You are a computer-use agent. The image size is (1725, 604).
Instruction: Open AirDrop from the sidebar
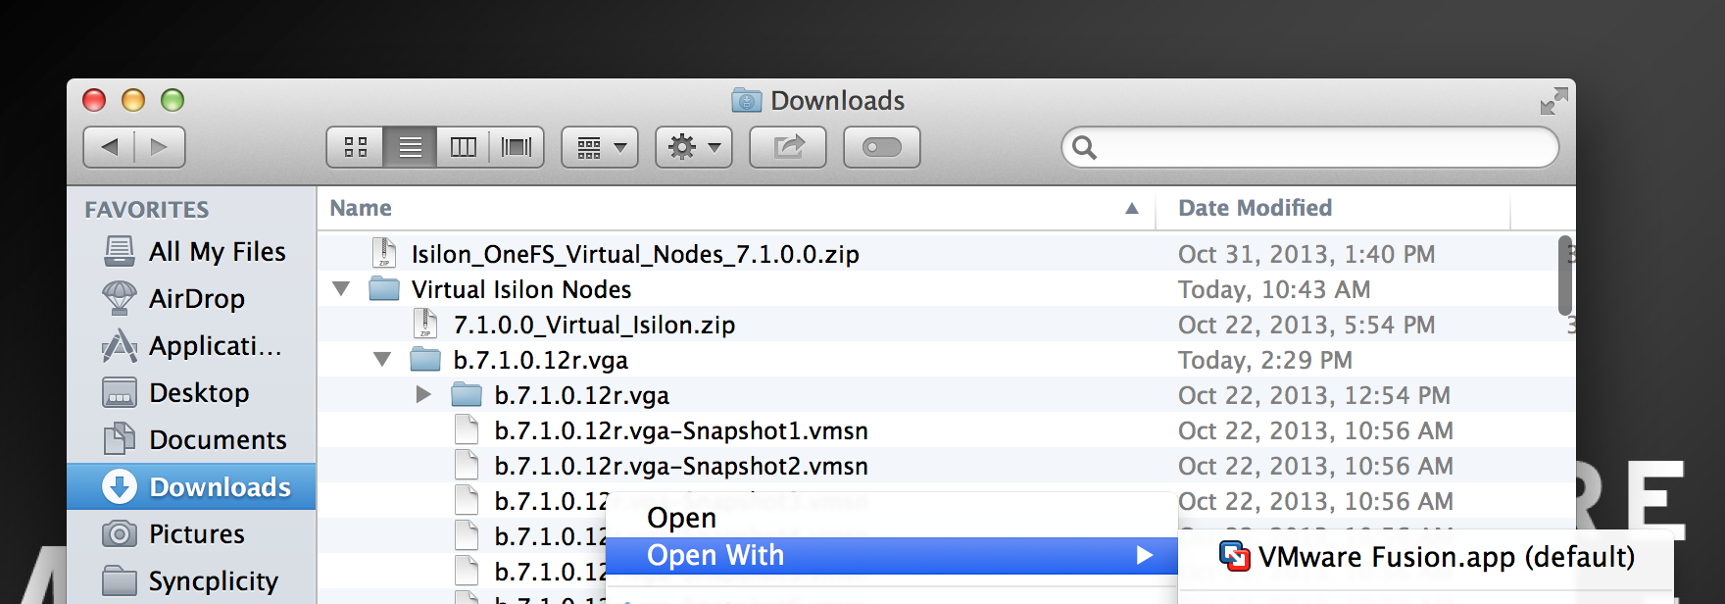click(196, 299)
